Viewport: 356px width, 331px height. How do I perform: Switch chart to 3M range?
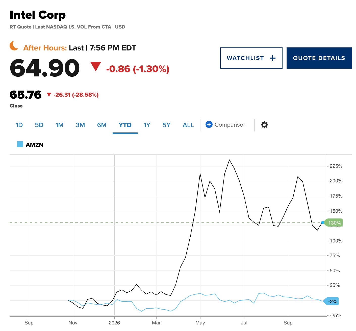pos(80,125)
